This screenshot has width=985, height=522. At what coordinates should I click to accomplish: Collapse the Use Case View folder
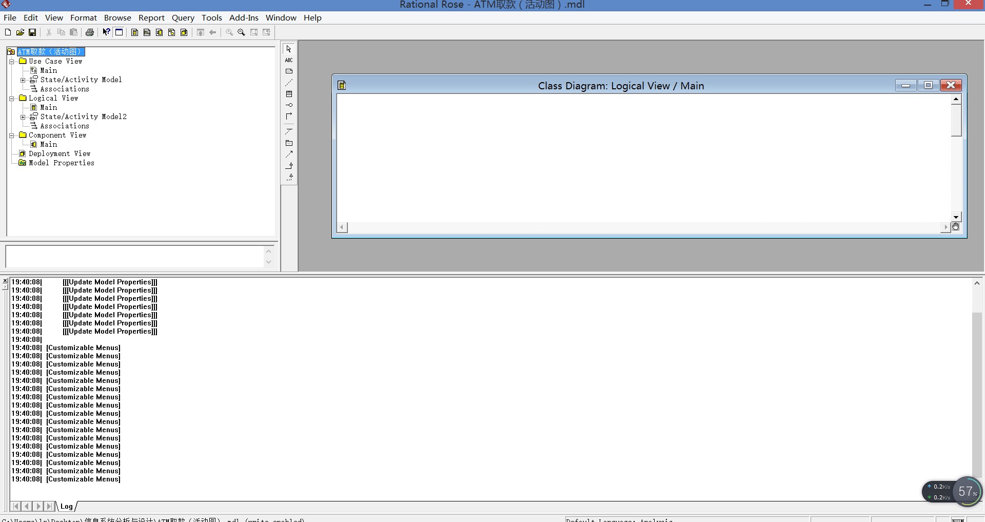(11, 62)
